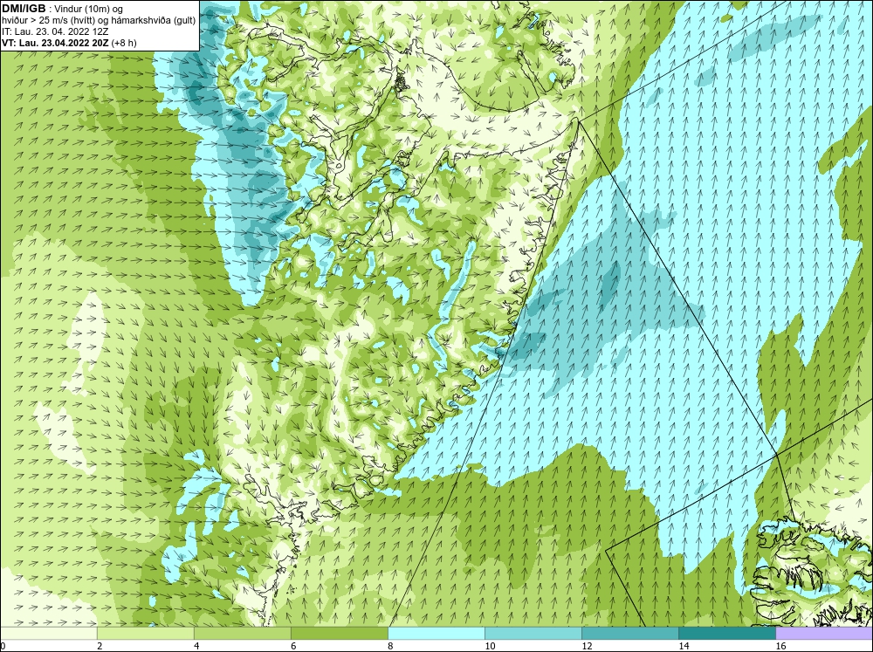Viewport: 873px width, 652px height.
Task: Click the valid time 'VT: Lau. 23.04.2022 20Z (+8 h)'
Action: point(69,43)
